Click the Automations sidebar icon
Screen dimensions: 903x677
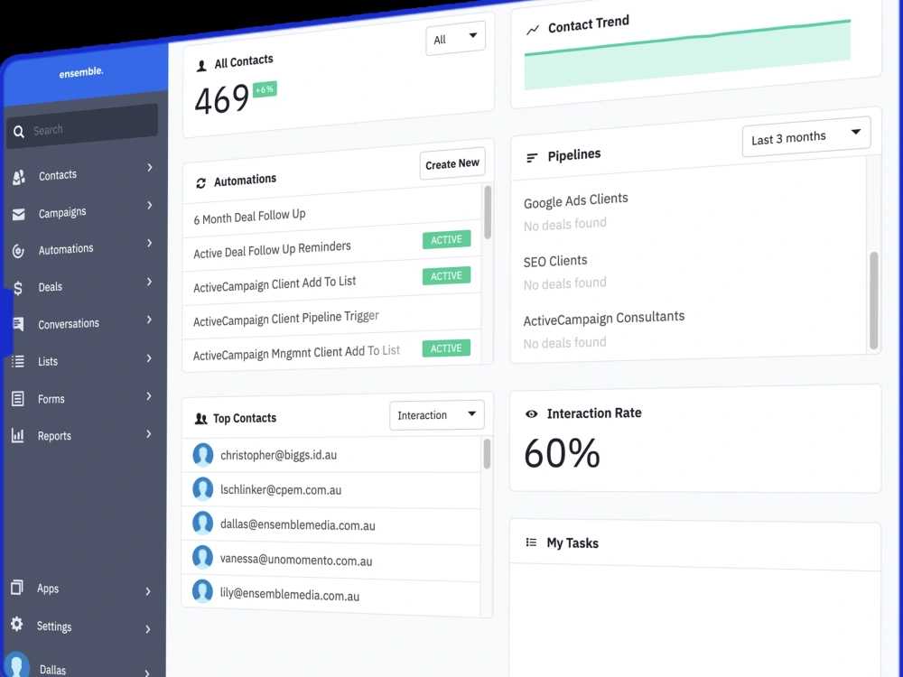click(18, 251)
